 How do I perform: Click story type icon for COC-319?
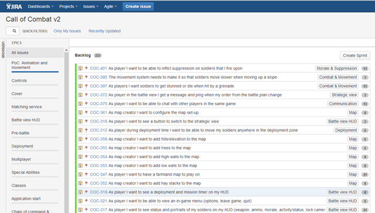click(x=80, y=192)
